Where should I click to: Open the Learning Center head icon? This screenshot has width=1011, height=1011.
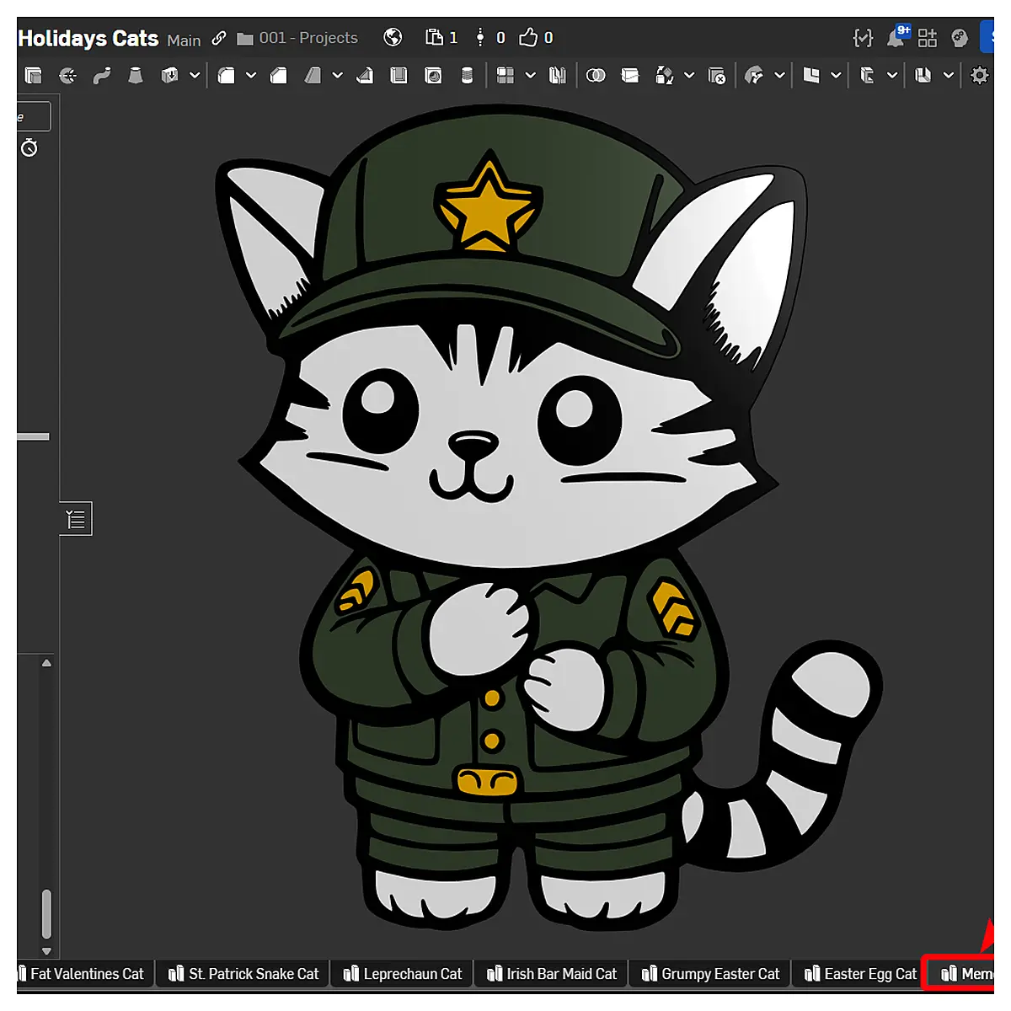click(960, 38)
